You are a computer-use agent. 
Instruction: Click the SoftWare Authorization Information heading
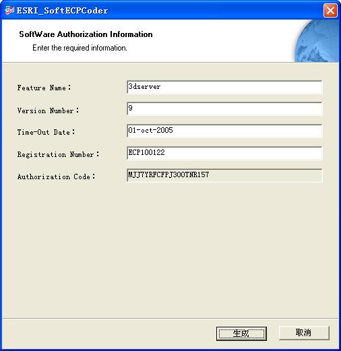coord(86,34)
